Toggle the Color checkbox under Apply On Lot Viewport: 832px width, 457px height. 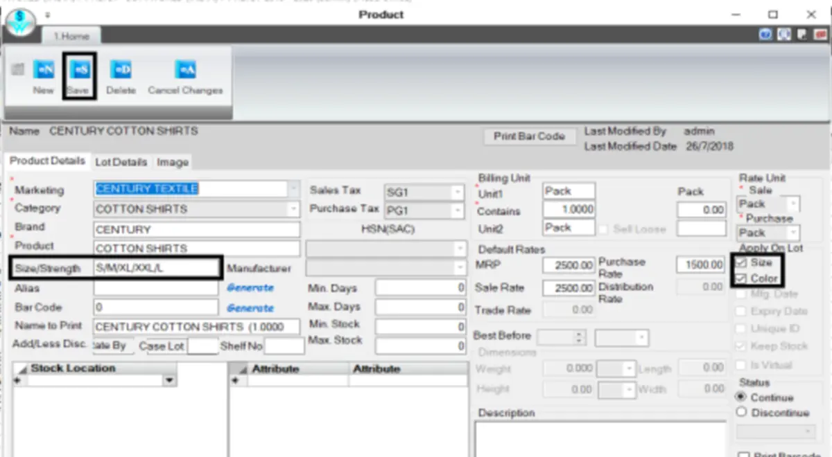[x=741, y=278]
